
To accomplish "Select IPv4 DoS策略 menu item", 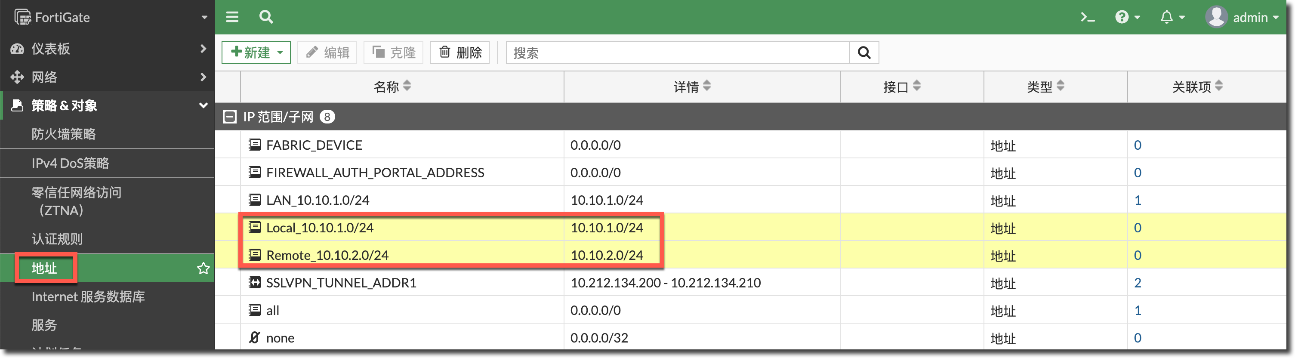I will (x=70, y=163).
